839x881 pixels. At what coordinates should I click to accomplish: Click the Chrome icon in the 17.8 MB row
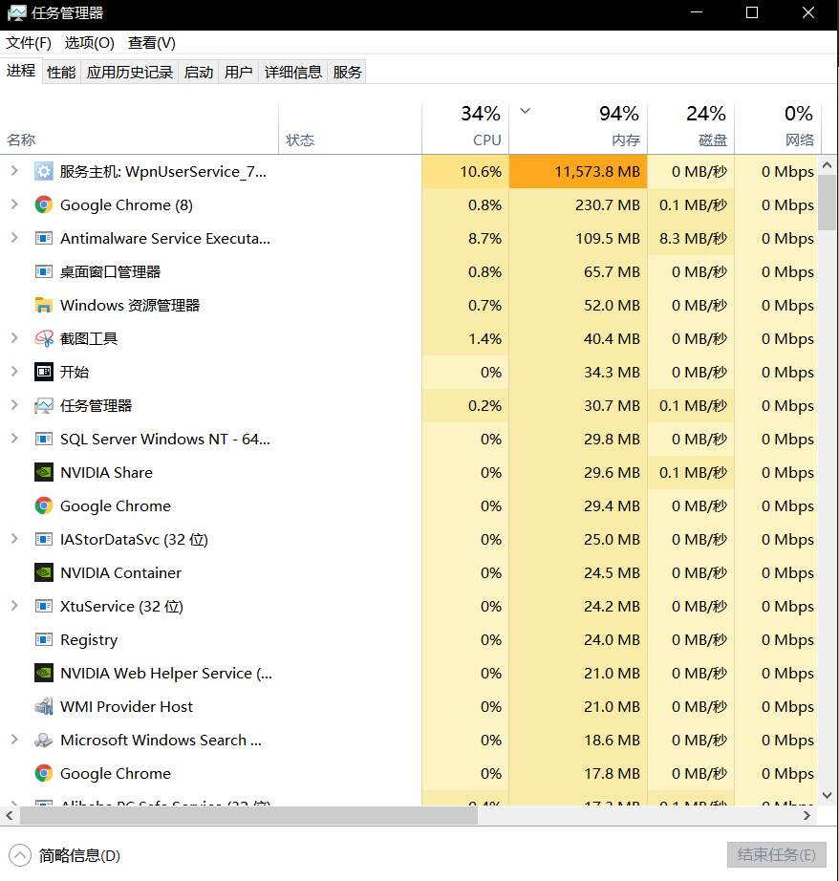tap(44, 773)
